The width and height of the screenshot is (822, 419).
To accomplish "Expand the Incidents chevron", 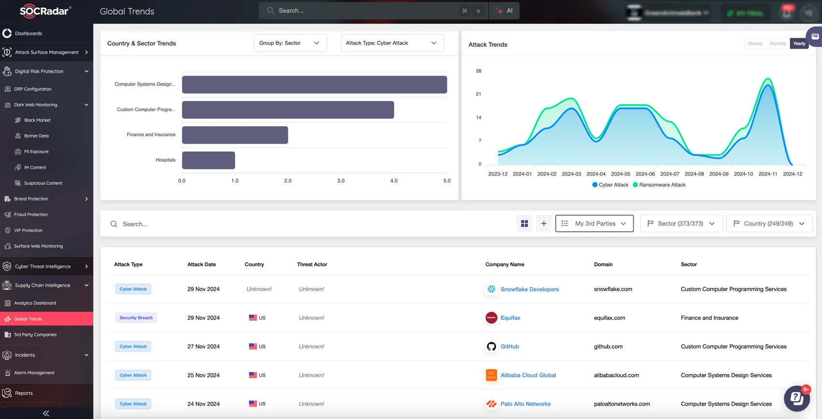I will coord(86,355).
